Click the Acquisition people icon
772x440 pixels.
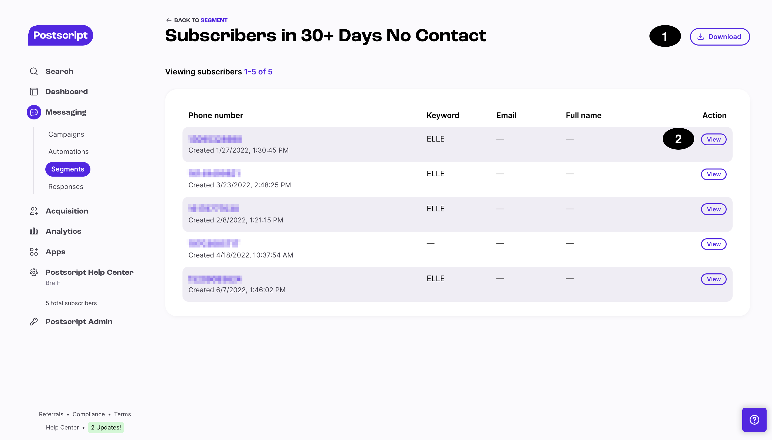[34, 211]
